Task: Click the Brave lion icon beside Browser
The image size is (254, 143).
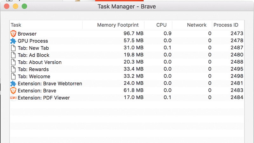Action: (x=13, y=34)
